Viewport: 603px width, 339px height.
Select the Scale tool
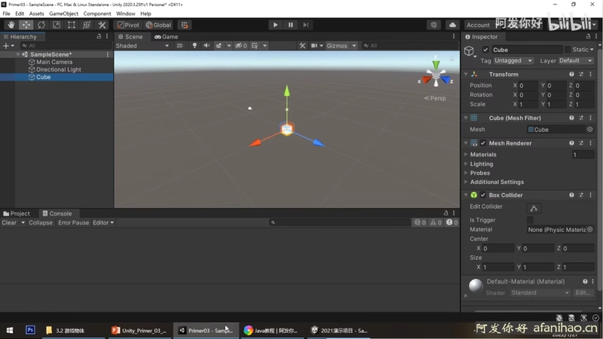pos(57,25)
